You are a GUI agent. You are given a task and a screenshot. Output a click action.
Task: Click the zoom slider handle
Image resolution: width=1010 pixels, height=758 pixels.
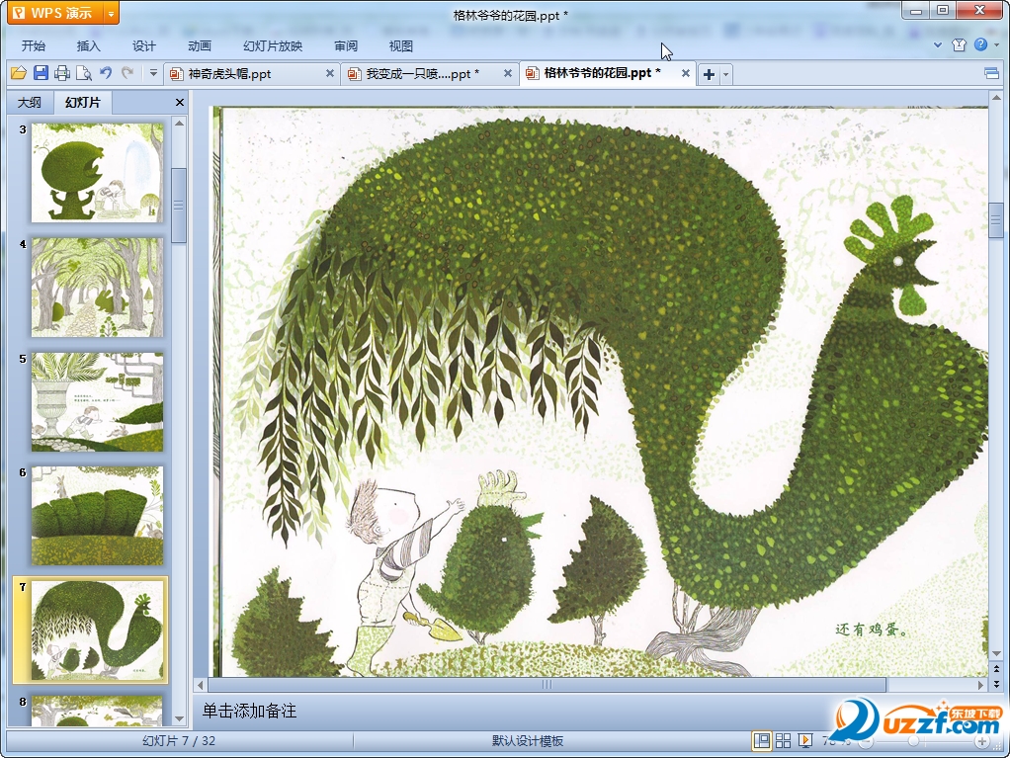pos(913,742)
